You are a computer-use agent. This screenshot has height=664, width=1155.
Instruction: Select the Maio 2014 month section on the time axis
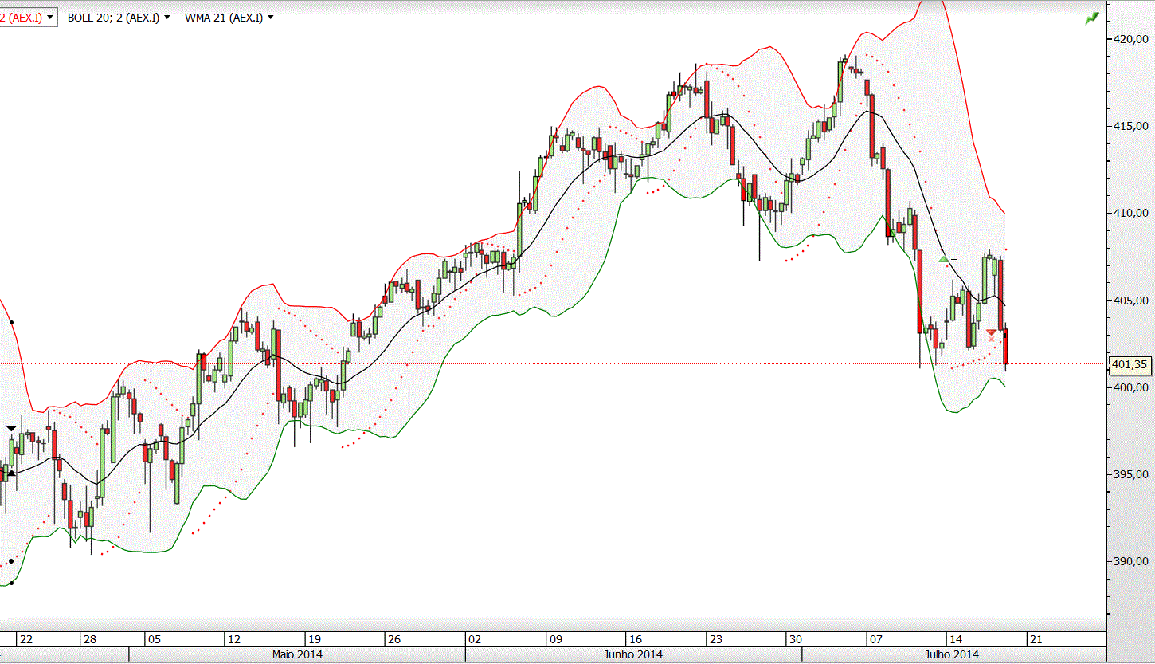pyautogui.click(x=297, y=655)
